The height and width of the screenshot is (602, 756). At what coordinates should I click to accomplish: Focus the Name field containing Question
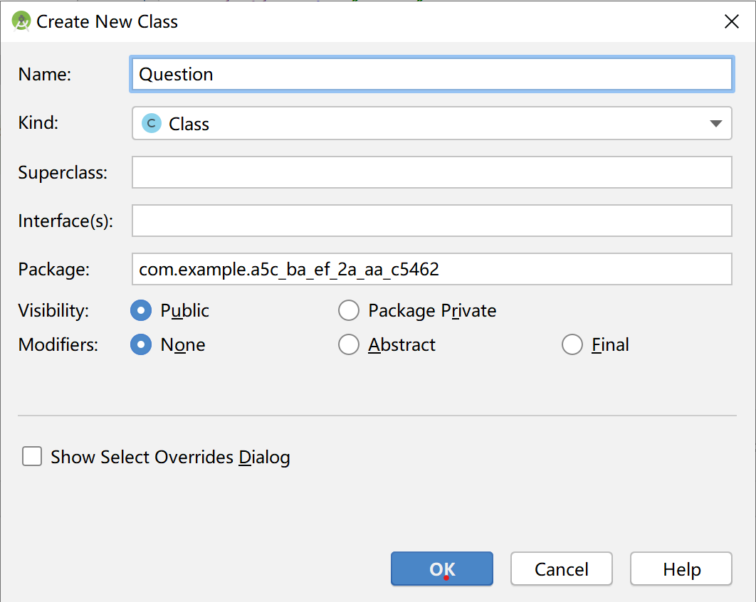click(x=431, y=75)
